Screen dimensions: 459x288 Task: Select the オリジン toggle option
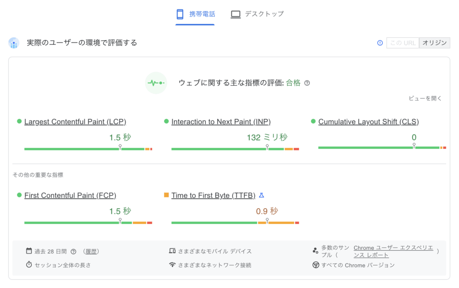[434, 43]
